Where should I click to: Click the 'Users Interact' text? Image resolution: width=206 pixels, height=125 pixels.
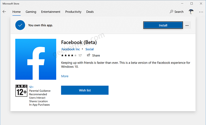[37, 98]
